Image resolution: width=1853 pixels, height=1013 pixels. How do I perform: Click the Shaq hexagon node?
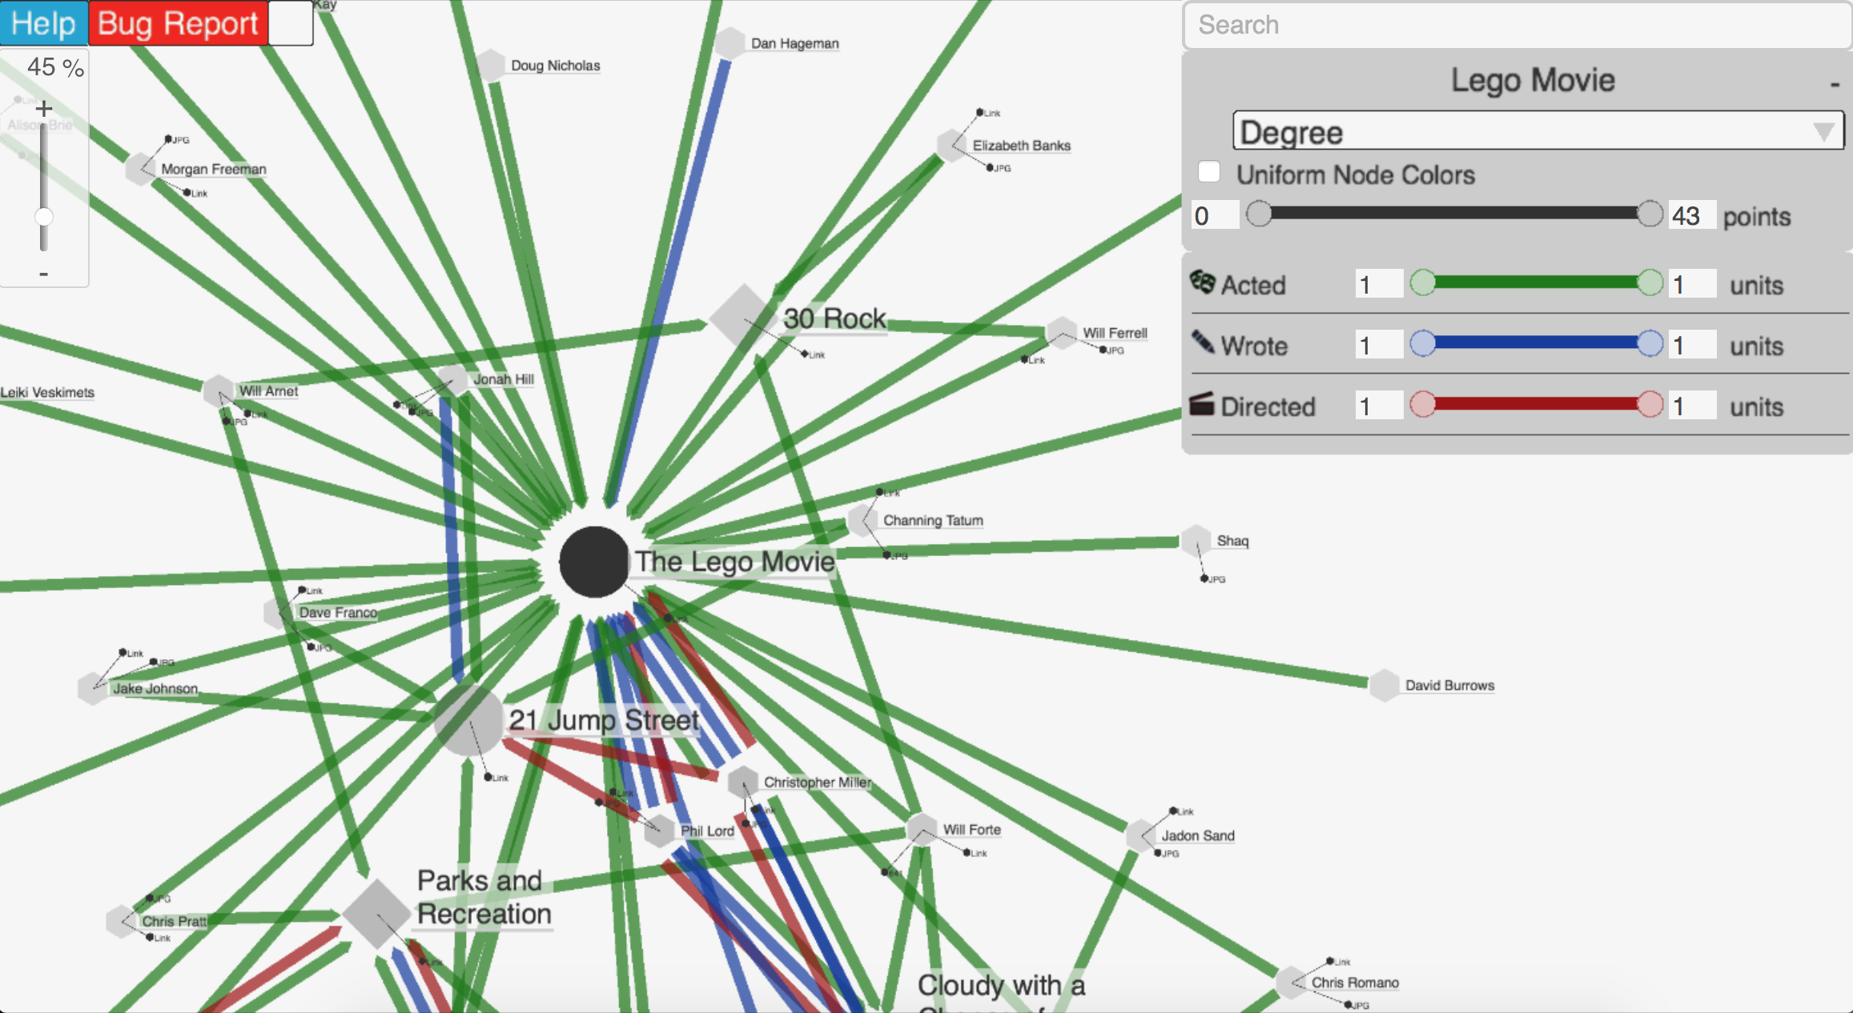pyautogui.click(x=1196, y=540)
